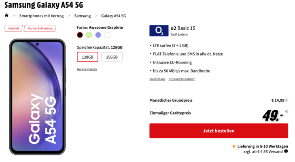Choose the black Awesome Graphite color

click(x=80, y=35)
